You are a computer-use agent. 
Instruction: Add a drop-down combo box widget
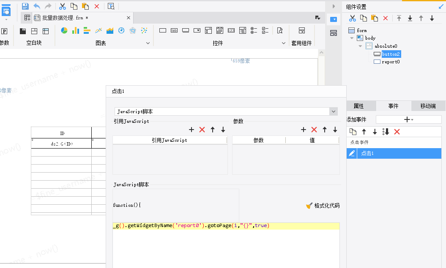[197, 30]
